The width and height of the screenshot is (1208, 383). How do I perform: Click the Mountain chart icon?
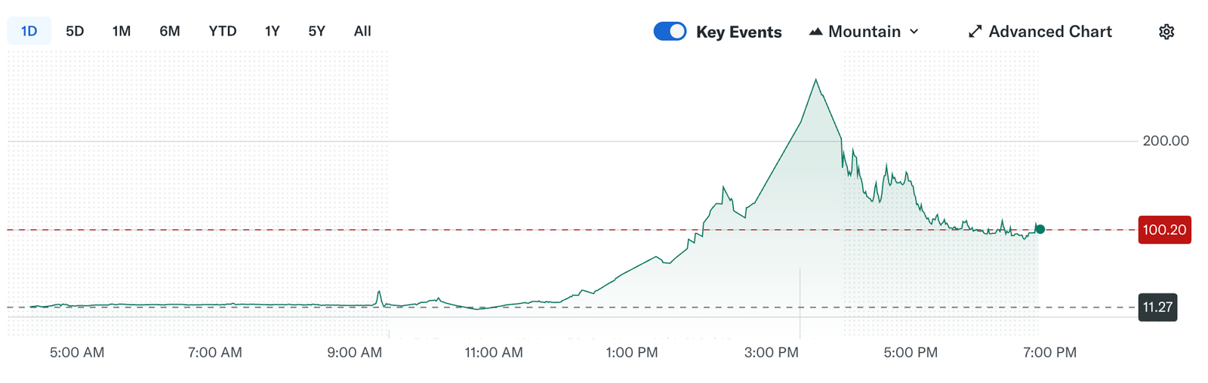pos(815,32)
